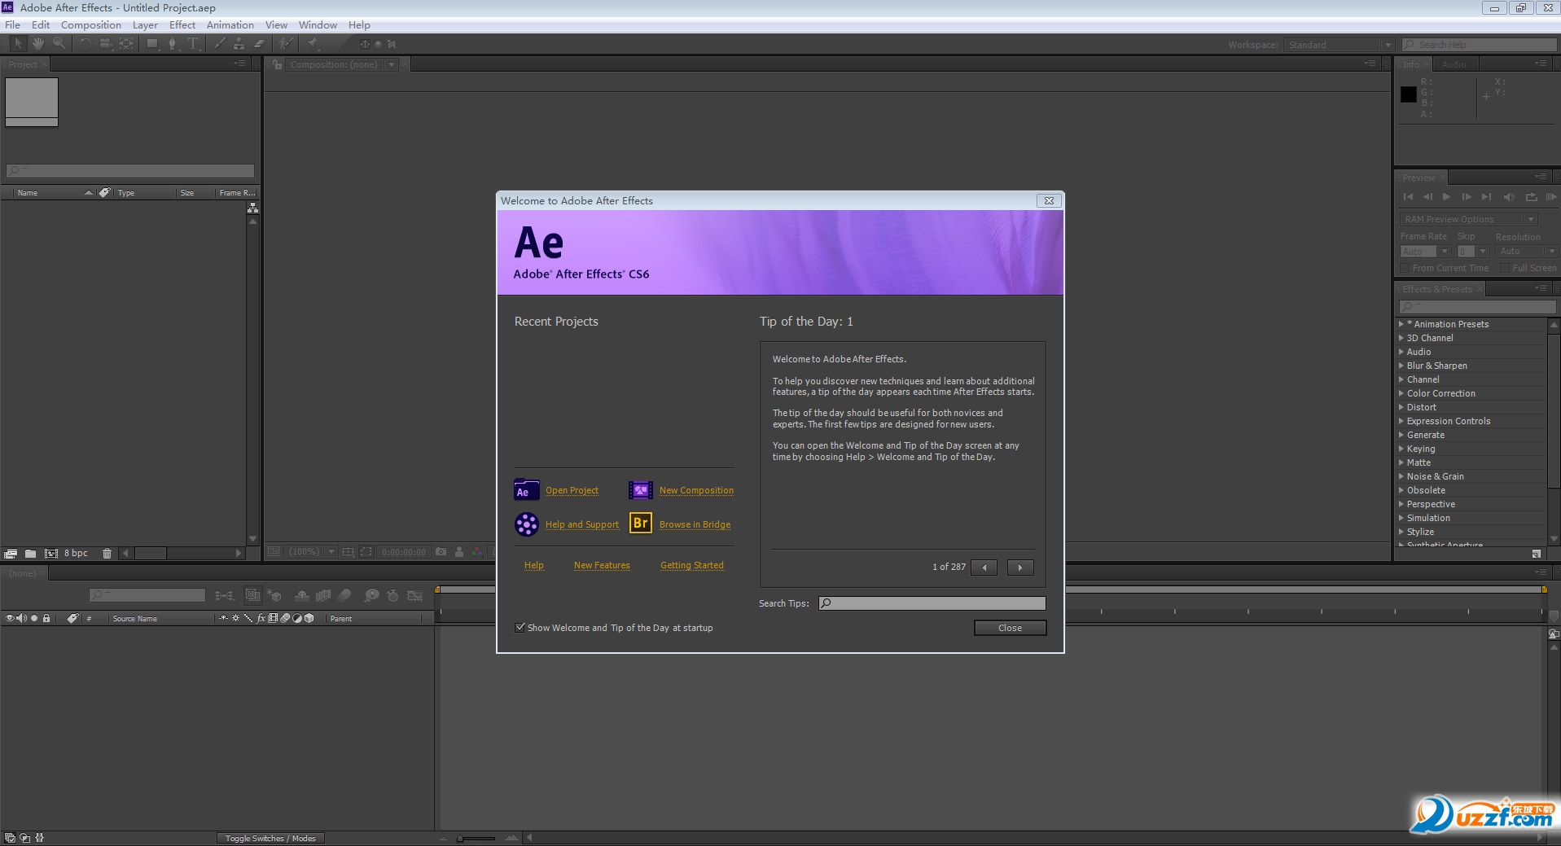Select the Zoom magnifier tool
The width and height of the screenshot is (1561, 846).
(x=59, y=43)
